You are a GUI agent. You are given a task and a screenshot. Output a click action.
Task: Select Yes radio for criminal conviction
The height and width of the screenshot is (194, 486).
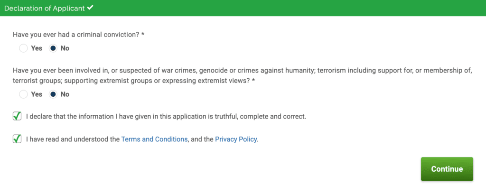tap(23, 48)
